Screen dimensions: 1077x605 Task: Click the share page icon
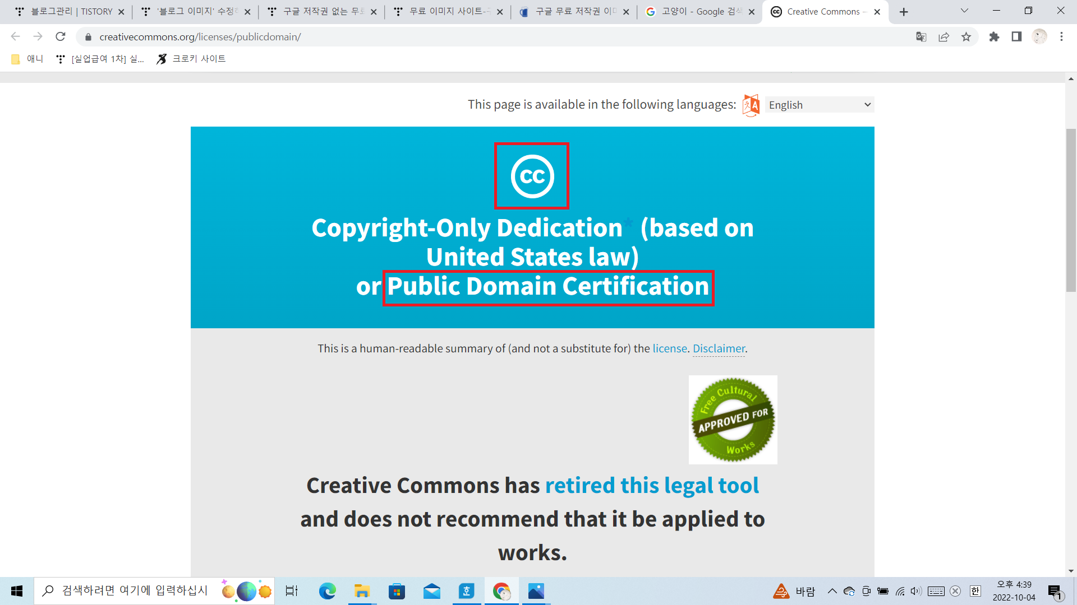943,37
